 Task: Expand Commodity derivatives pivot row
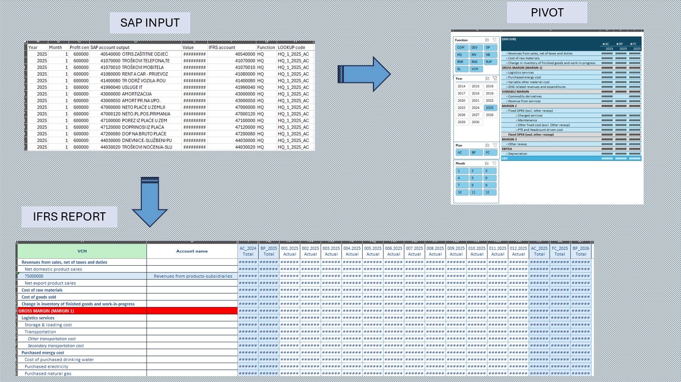[507, 96]
